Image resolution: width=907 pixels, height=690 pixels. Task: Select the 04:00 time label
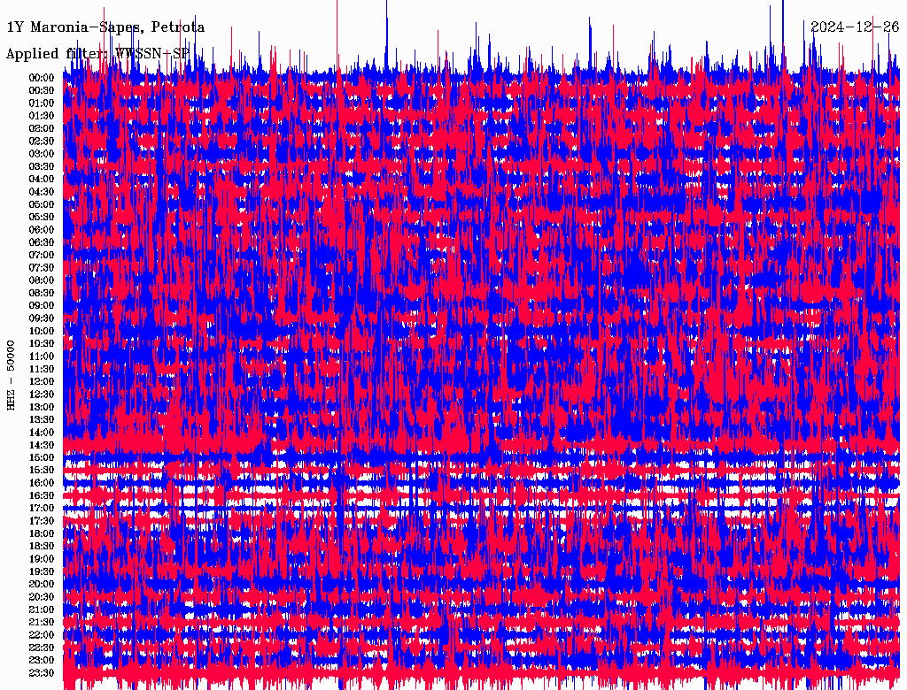42,180
